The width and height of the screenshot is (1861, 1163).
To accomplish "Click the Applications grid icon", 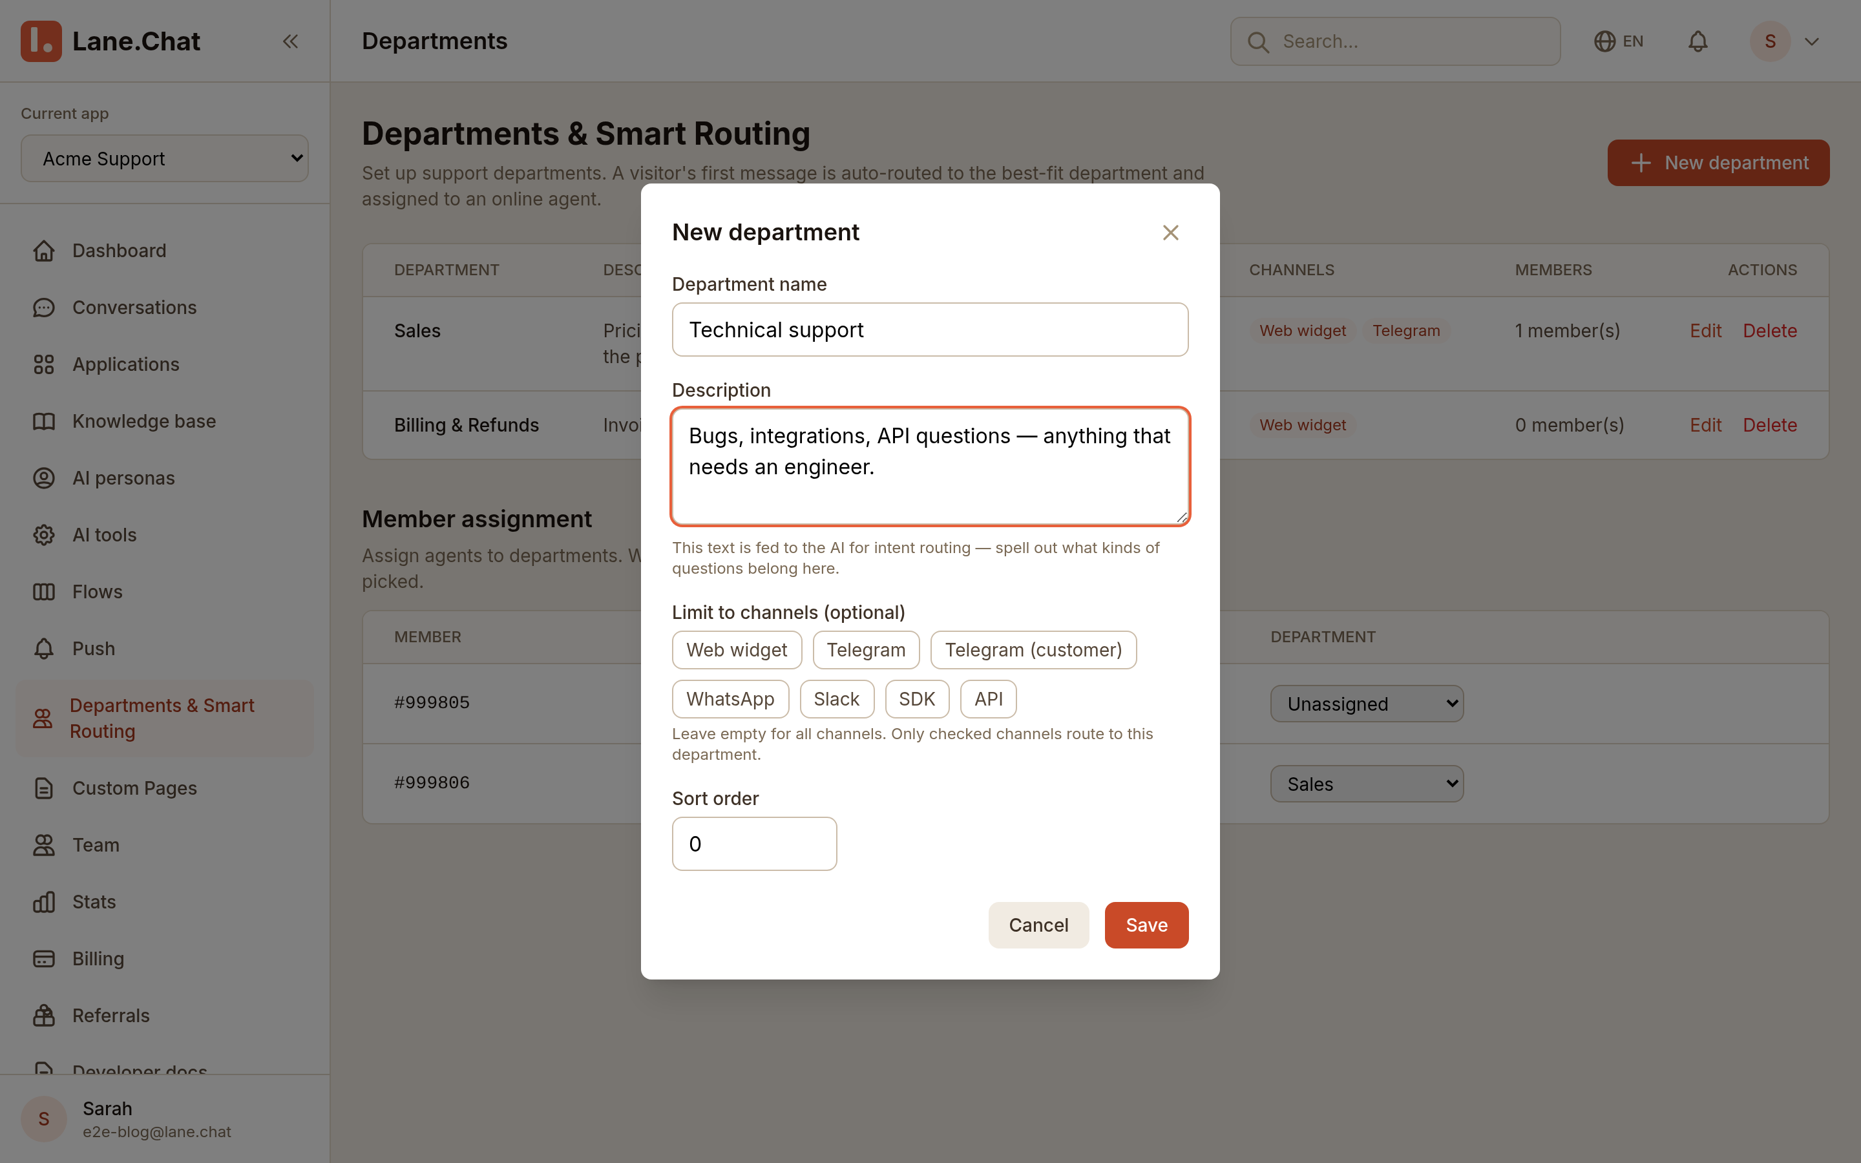I will pyautogui.click(x=44, y=364).
